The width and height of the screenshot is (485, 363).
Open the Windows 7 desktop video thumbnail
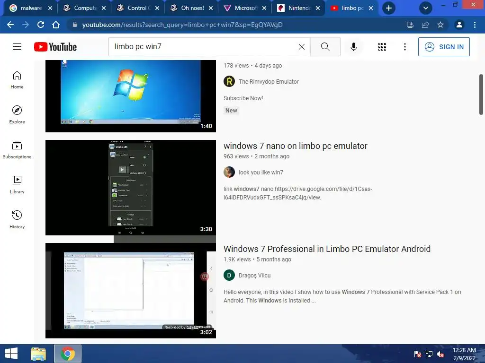tap(131, 96)
